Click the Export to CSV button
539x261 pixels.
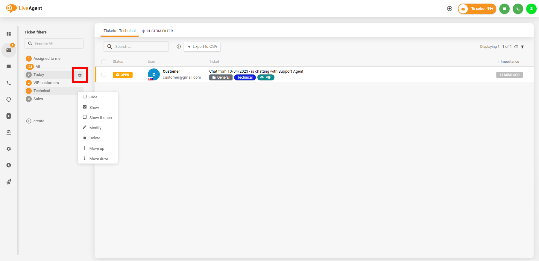[202, 47]
